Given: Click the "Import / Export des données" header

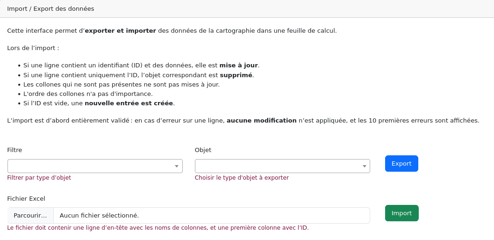Looking at the screenshot, I should (x=50, y=8).
